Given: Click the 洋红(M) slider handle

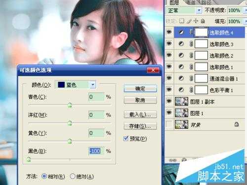Looking at the screenshot, I should (70, 123).
